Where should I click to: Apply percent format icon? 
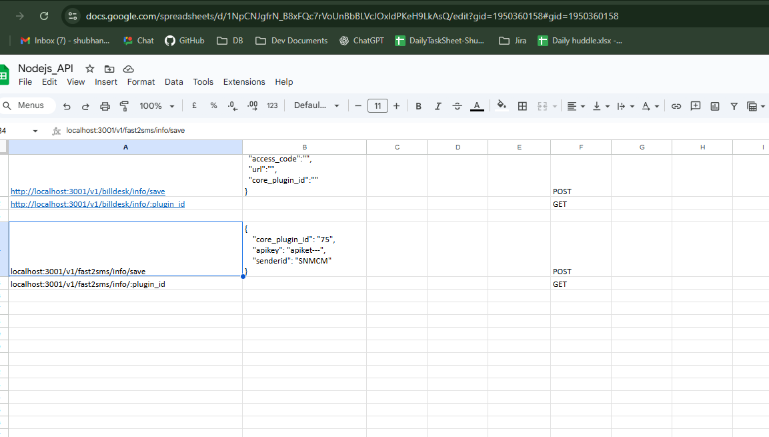tap(213, 105)
